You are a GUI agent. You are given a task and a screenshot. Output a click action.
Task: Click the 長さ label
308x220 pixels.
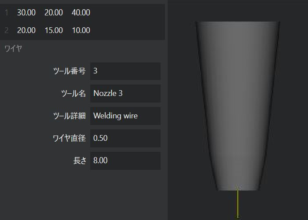(x=80, y=161)
